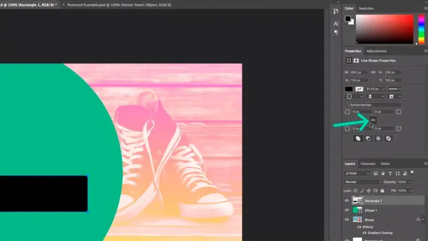Select the Layers tab
428x241 pixels.
coord(350,164)
